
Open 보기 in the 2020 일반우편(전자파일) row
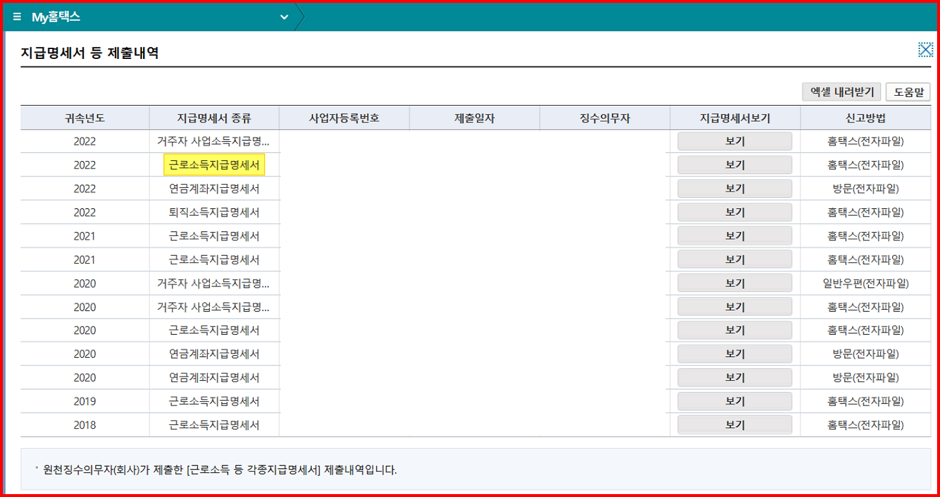point(735,283)
